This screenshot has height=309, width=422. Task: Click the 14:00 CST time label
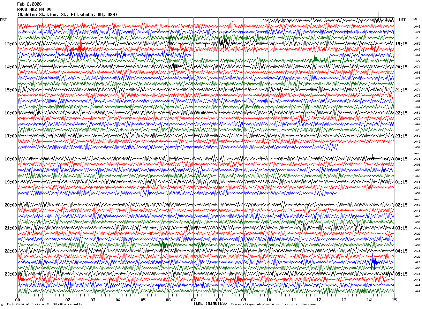11,67
